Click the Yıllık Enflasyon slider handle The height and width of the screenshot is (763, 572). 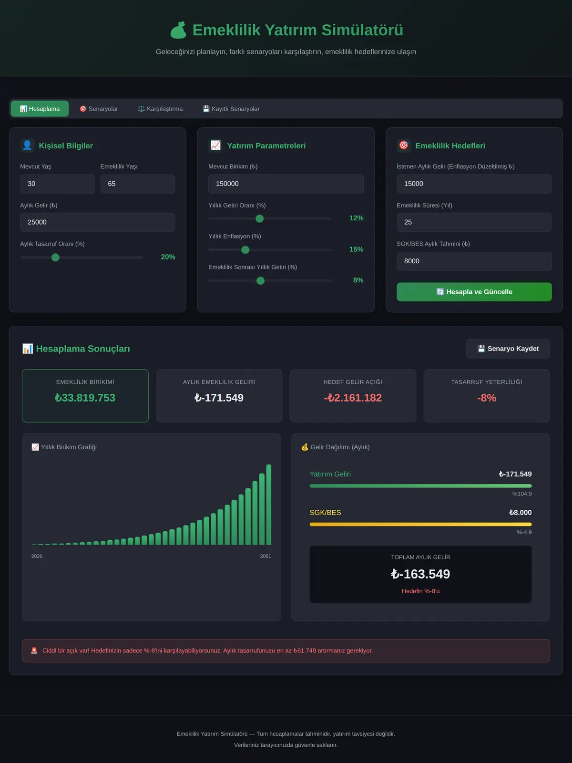(x=245, y=250)
